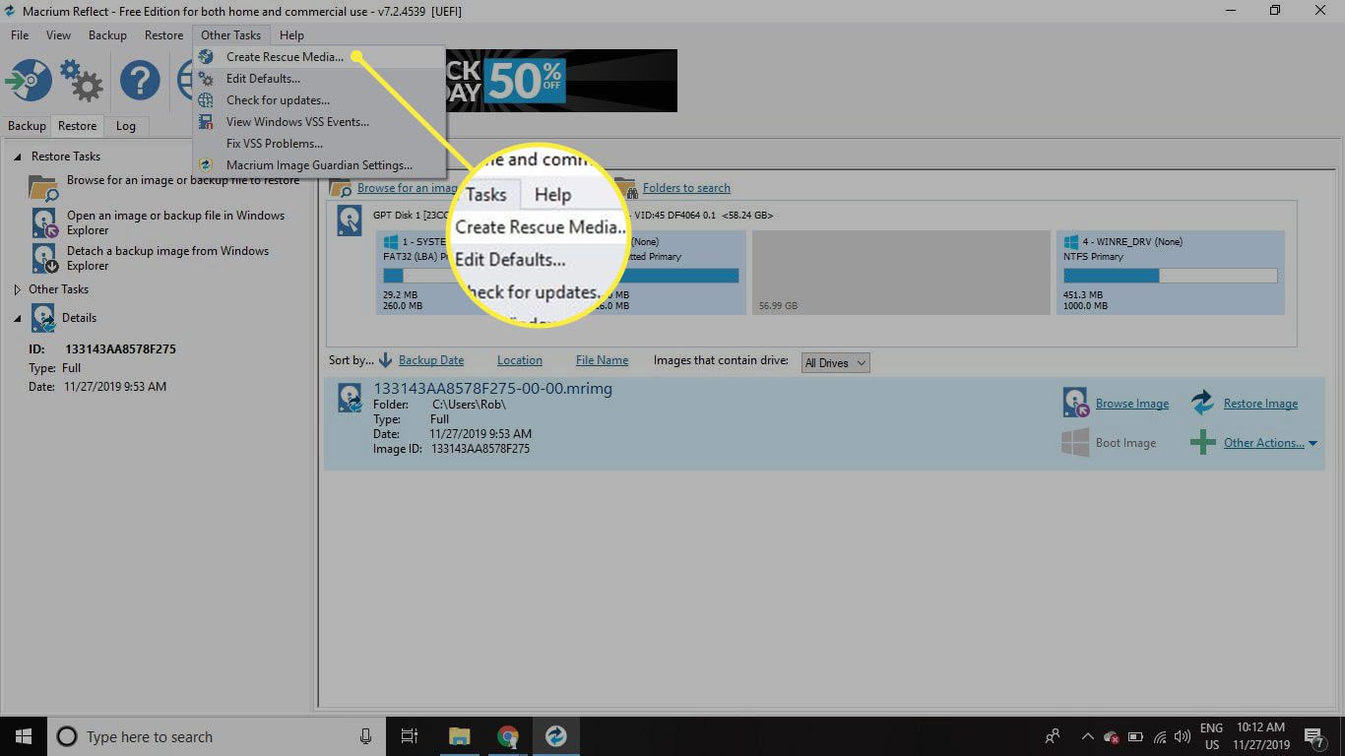Screen dimensions: 1345x756
Task: Select the 4 - WINRE_DRV partition block
Action: pos(1171,273)
